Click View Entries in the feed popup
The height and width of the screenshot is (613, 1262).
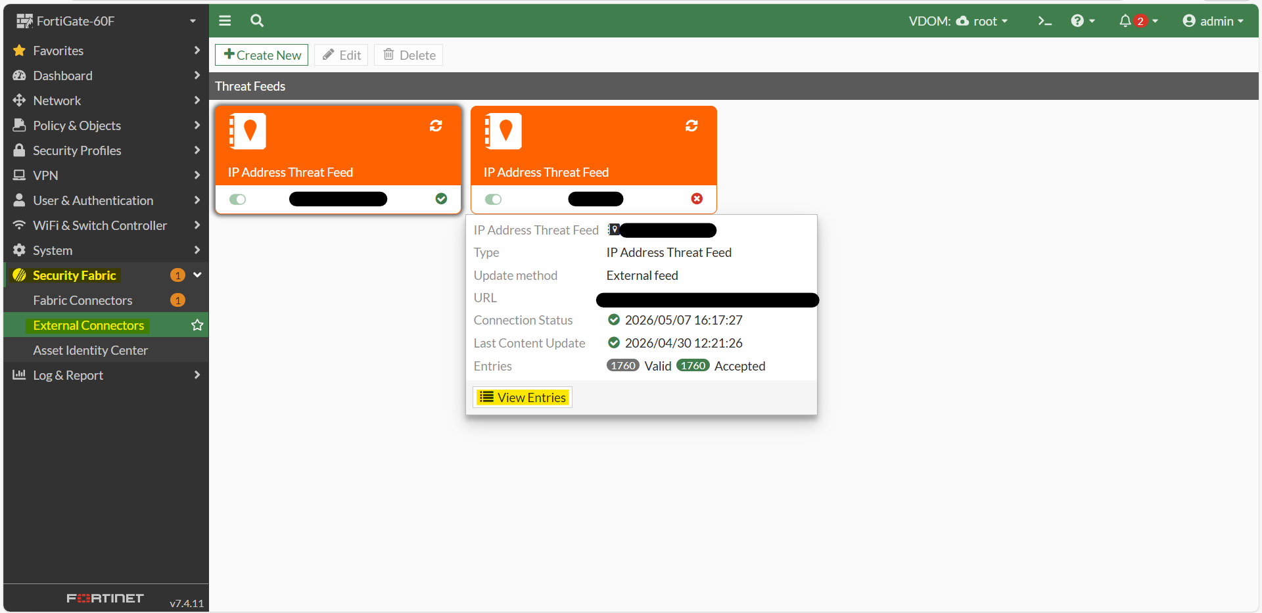coord(523,397)
